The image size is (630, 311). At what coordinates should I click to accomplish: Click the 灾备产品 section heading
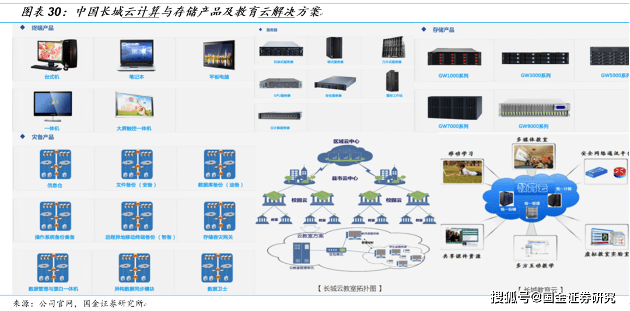tap(43, 137)
